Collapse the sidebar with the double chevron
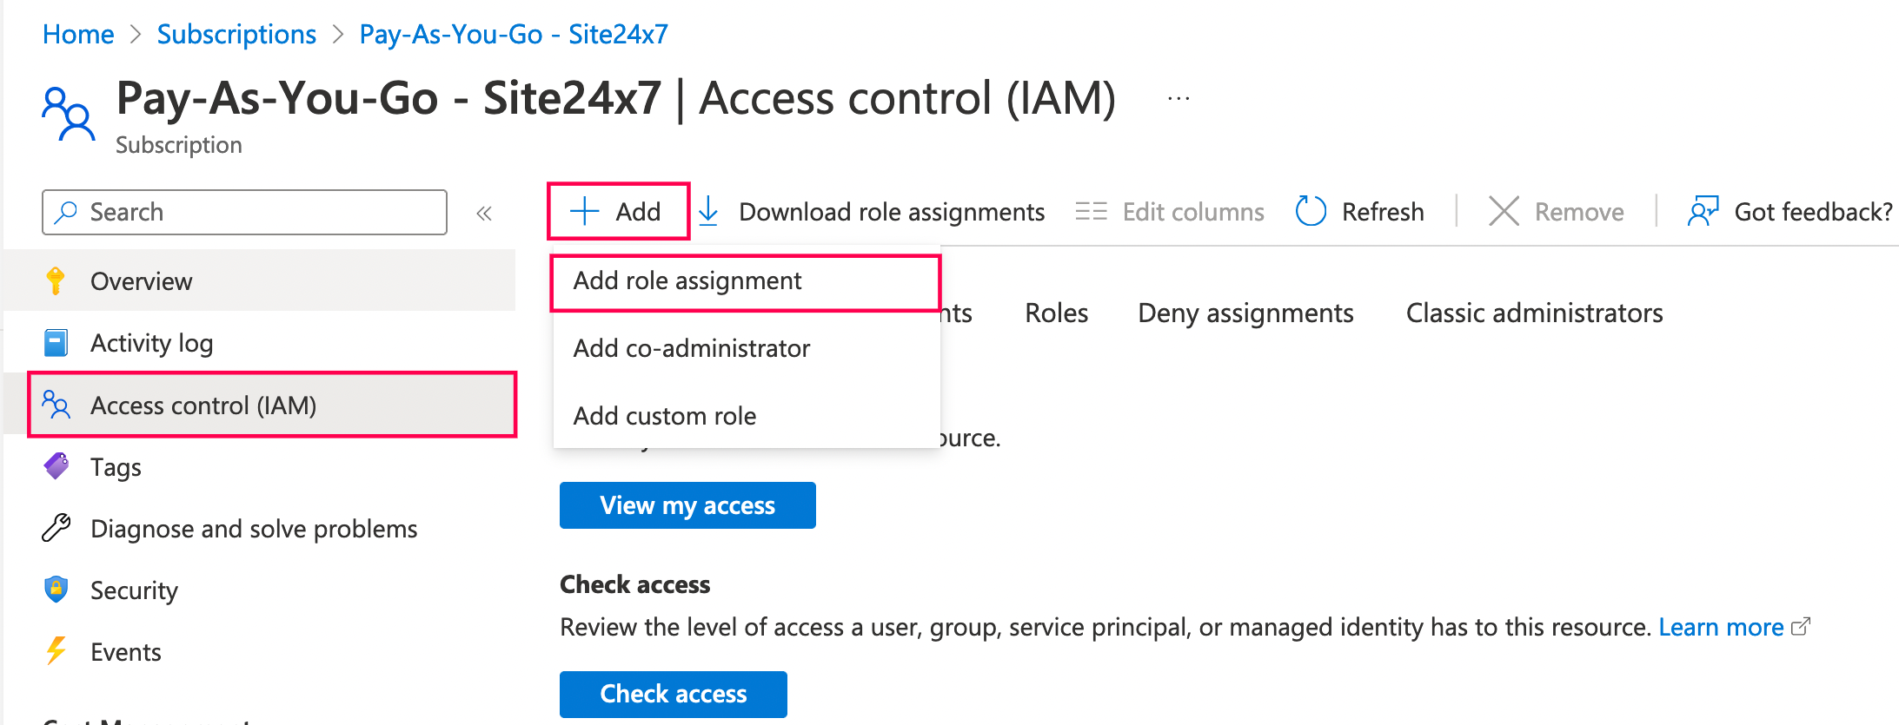The width and height of the screenshot is (1899, 725). (x=484, y=212)
